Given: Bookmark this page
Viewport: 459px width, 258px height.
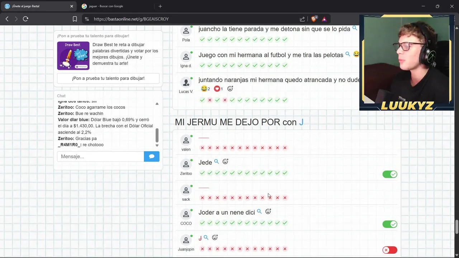Looking at the screenshot, I should 75,19.
